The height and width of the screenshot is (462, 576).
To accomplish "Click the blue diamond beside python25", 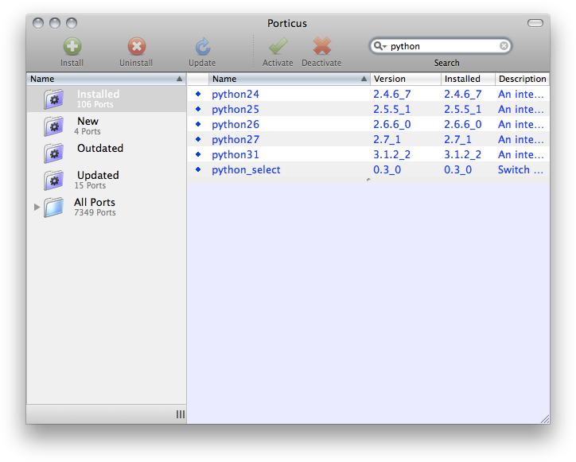I will click(198, 109).
